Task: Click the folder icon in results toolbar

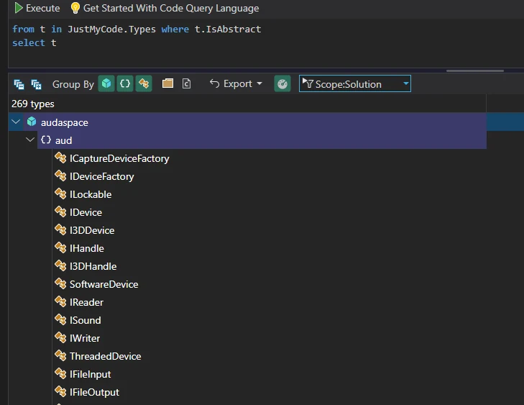Action: click(x=167, y=83)
